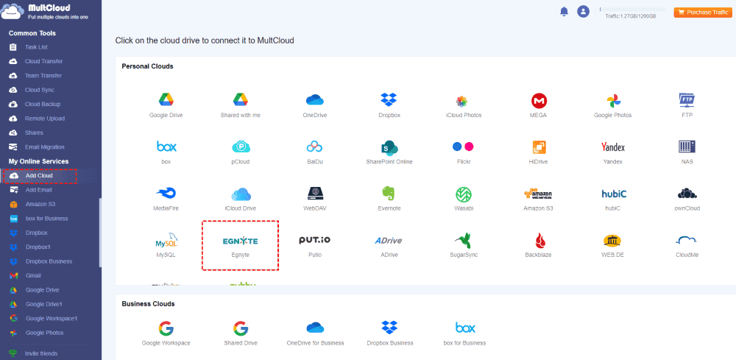Screen dimensions: 736x360
Task: Choose the MediaFire cloud
Action: coord(166,199)
